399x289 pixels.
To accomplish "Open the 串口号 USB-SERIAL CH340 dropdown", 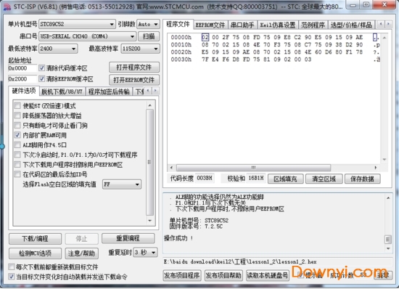I will 88,36.
